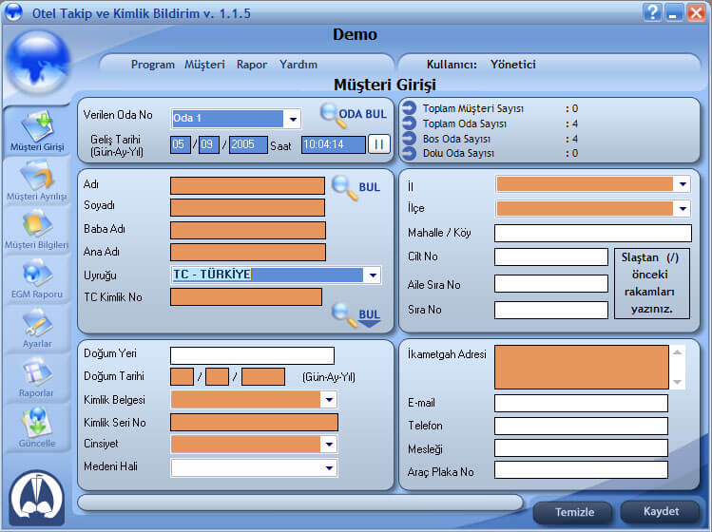Open EGM Raporu sidebar icon
Screen dimensions: 712x532
tap(36, 277)
